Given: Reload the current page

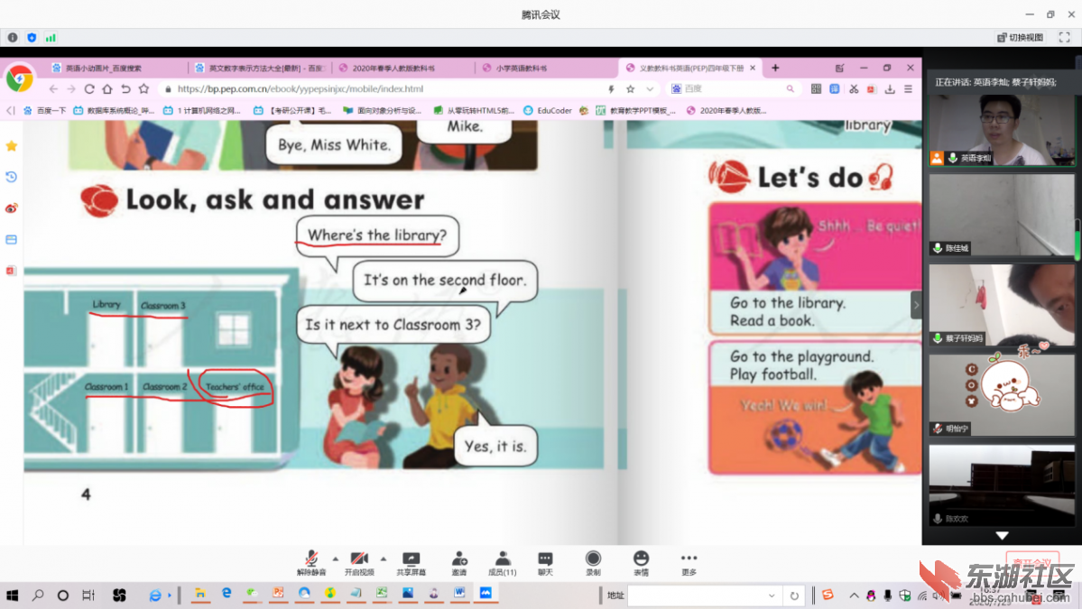Looking at the screenshot, I should [x=89, y=89].
